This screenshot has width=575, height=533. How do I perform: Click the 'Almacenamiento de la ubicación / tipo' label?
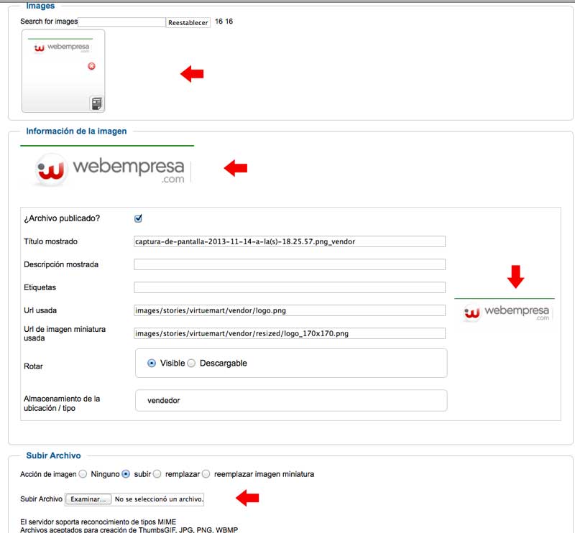[62, 403]
